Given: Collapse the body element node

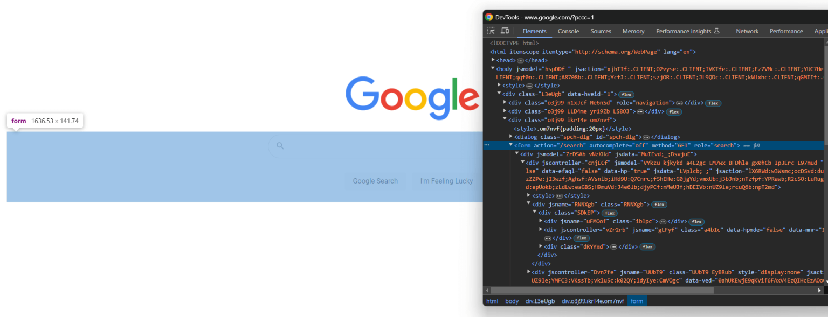Looking at the screenshot, I should click(x=492, y=69).
